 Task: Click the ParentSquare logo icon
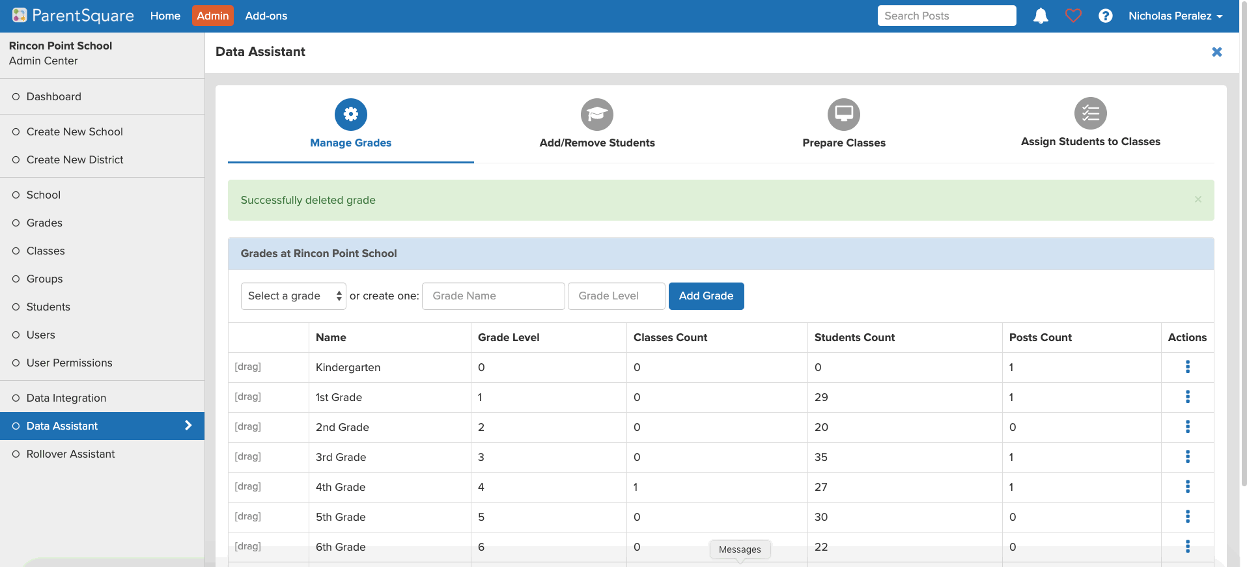[x=20, y=16]
